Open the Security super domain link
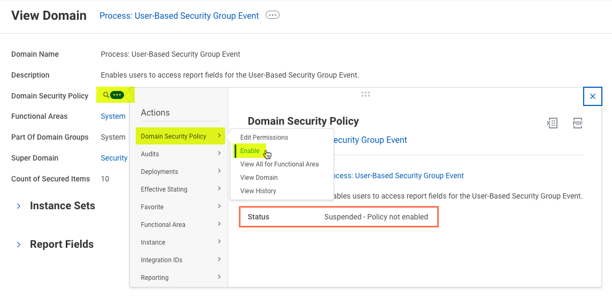Viewport: 612px width, 297px height. 114,158
